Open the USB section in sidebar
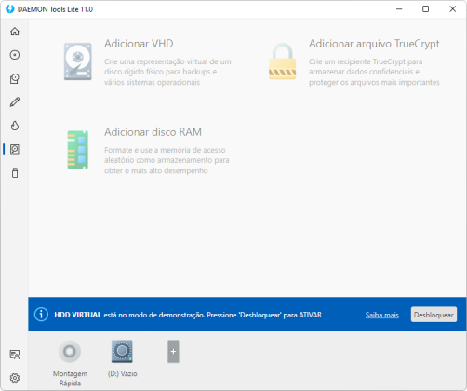 click(x=15, y=173)
